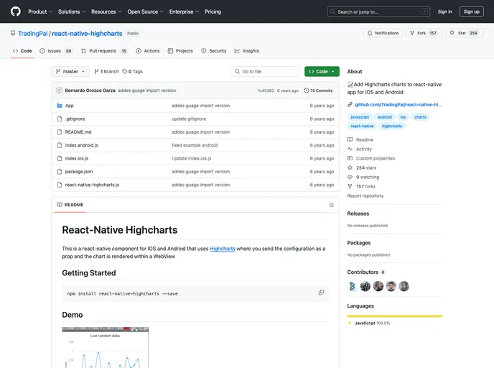
Task: Select the ios topic tag
Action: click(x=403, y=117)
